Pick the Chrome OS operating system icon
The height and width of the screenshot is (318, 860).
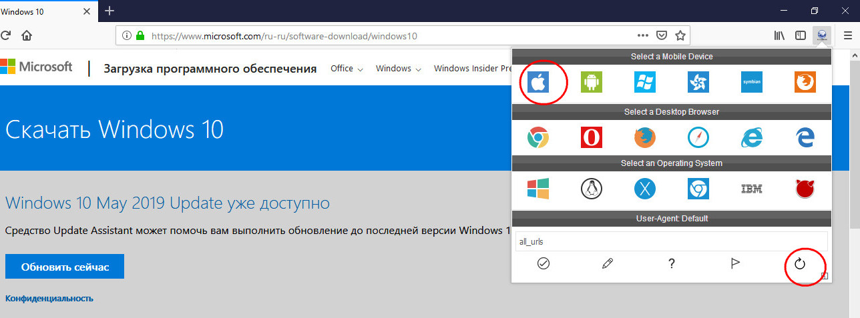tap(698, 189)
